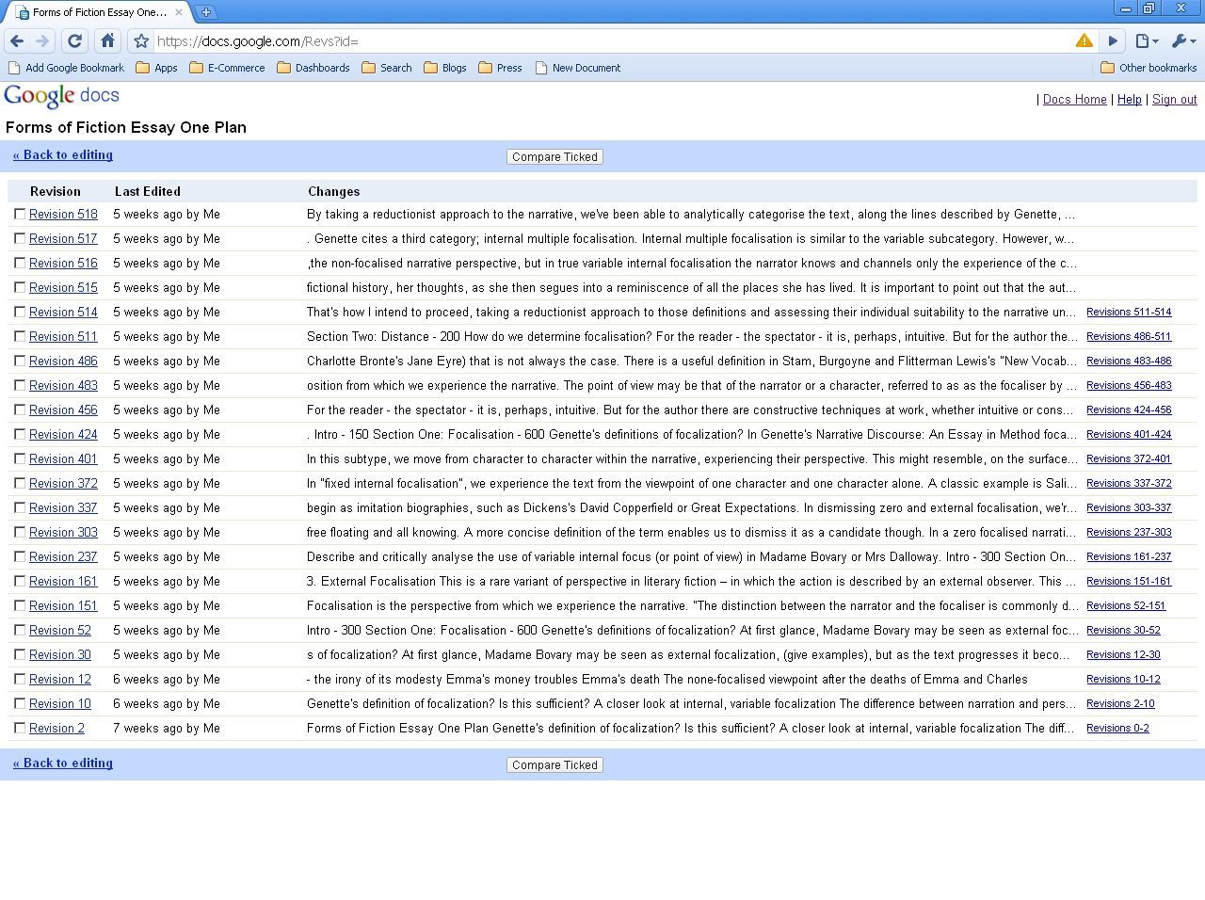
Task: Click the Google docs logo
Action: (60, 95)
